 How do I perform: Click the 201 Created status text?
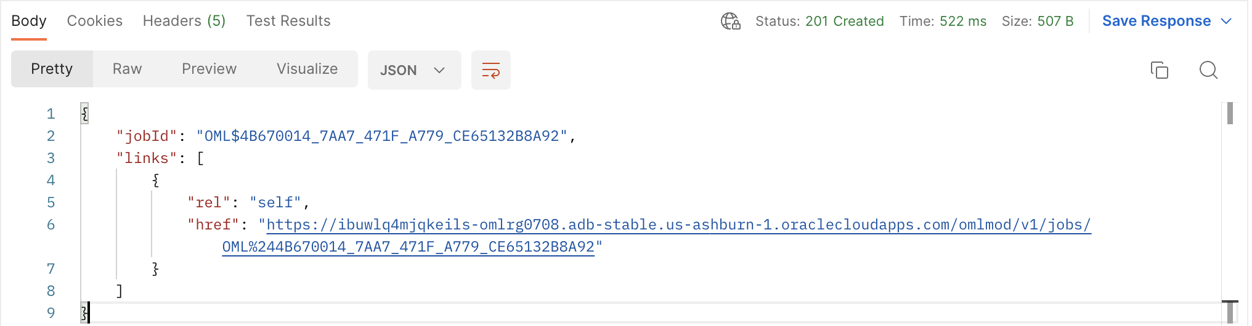click(844, 22)
